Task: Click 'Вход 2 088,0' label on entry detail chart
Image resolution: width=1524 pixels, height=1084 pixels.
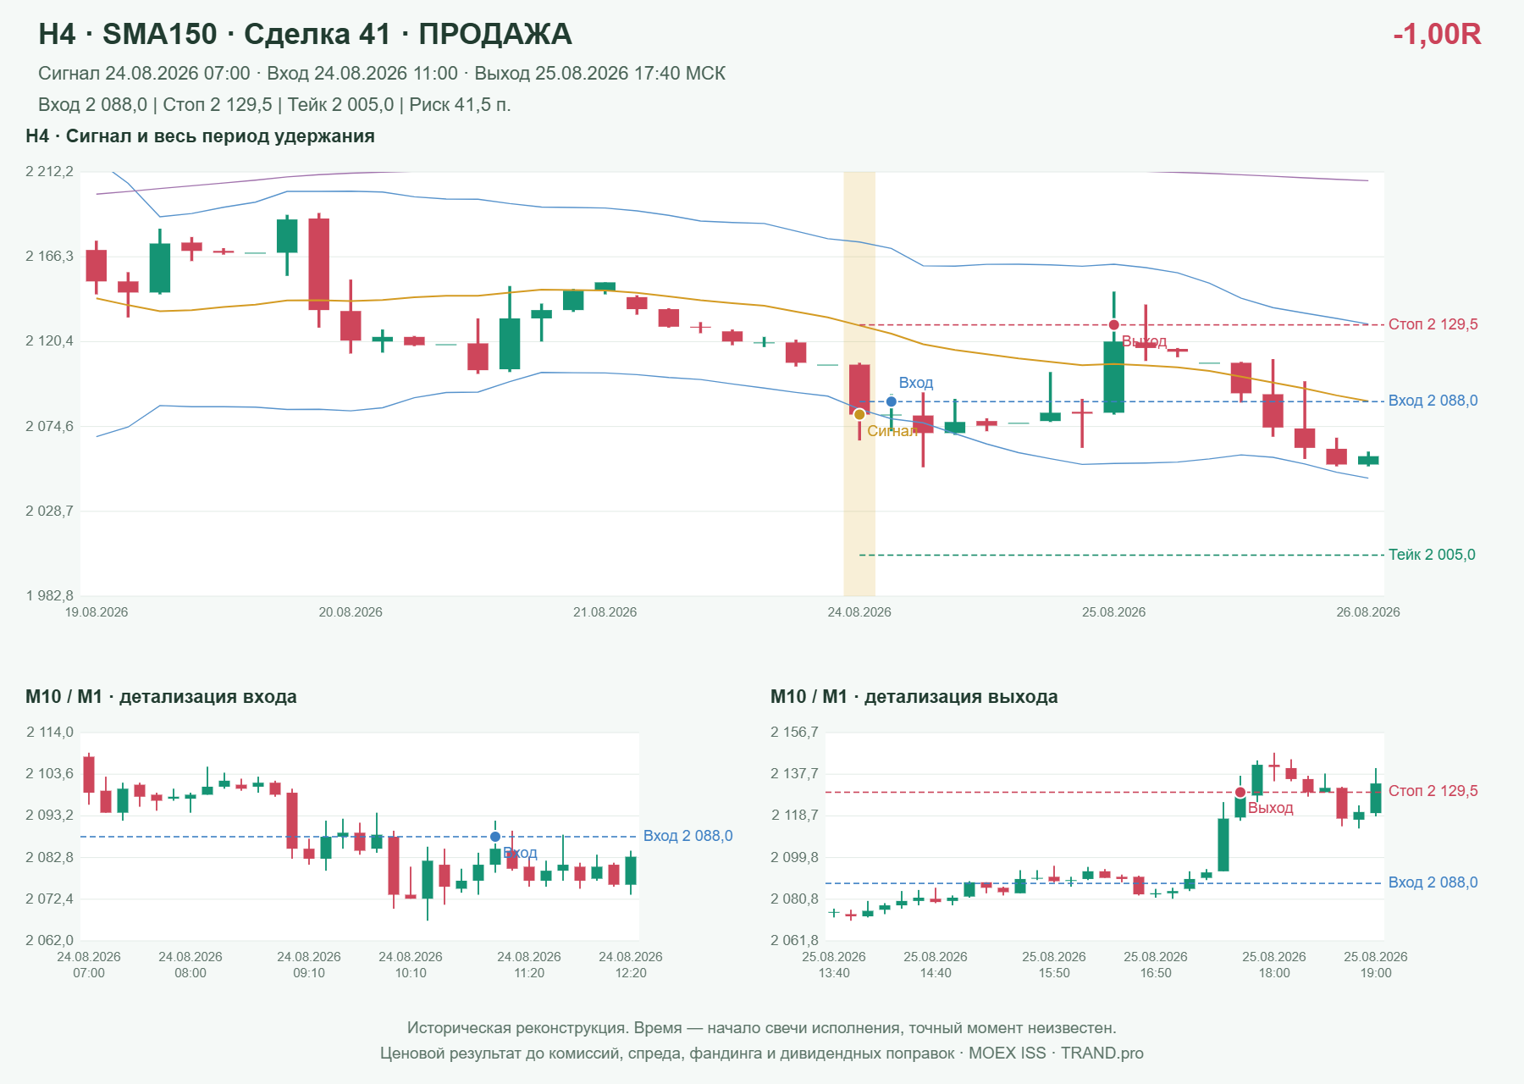Action: click(688, 836)
